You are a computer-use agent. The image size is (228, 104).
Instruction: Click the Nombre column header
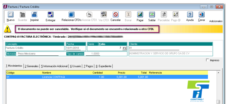pos(46,73)
